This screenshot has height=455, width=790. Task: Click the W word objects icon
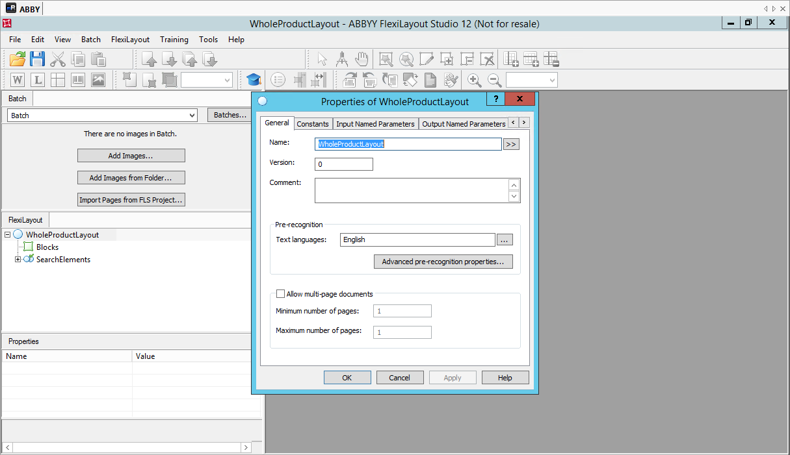pos(18,80)
